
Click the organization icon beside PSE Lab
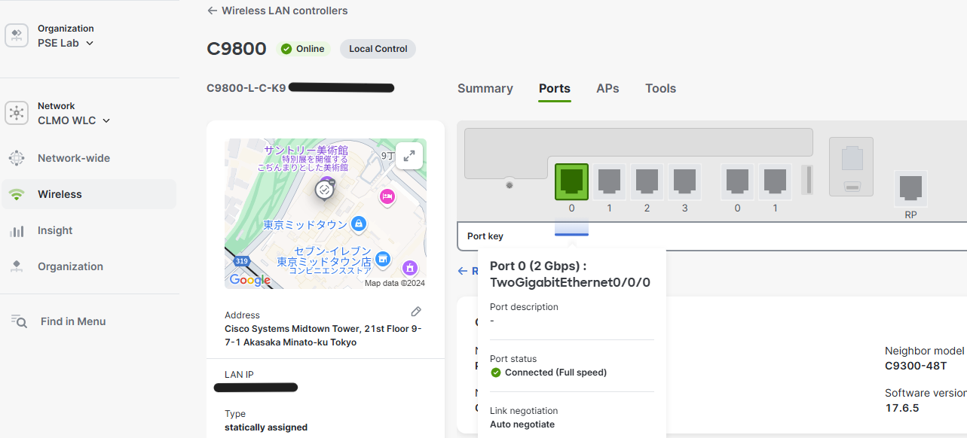(17, 36)
